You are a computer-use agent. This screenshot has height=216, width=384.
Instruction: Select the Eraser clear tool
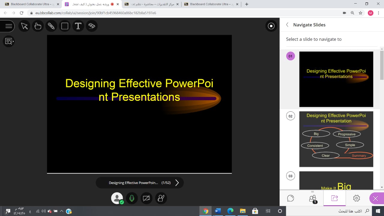click(x=92, y=26)
